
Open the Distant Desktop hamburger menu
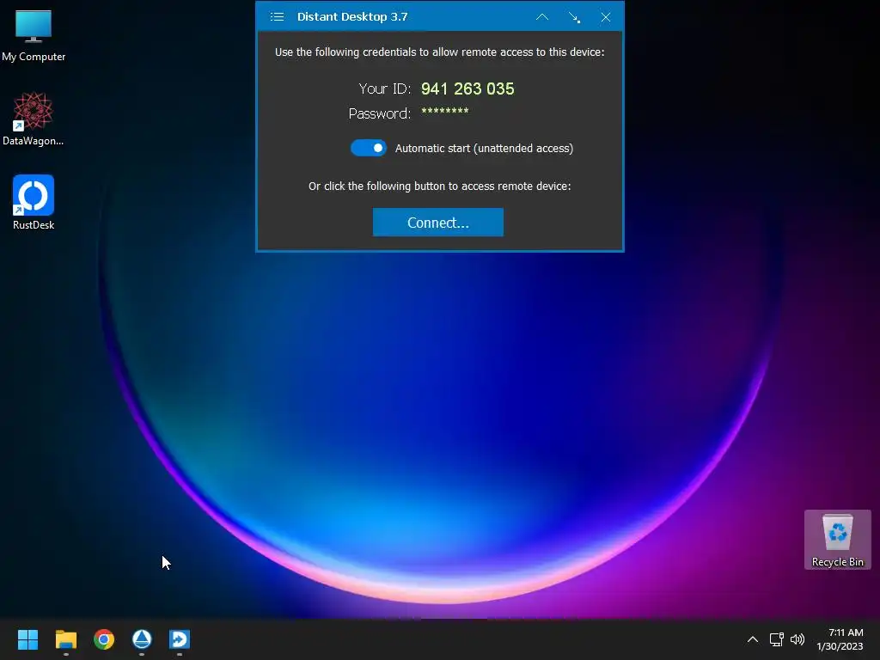[277, 17]
